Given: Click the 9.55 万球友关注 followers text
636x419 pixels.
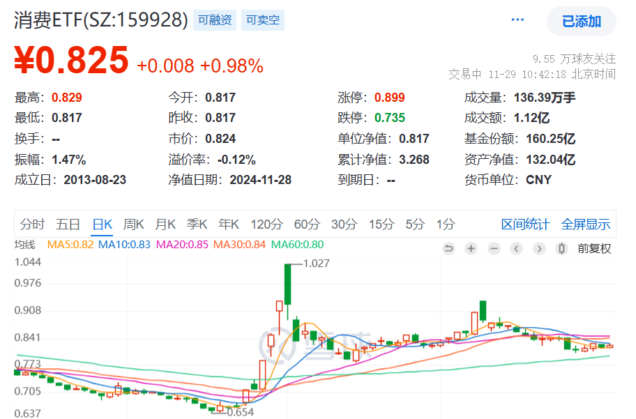Looking at the screenshot, I should click(x=575, y=59).
